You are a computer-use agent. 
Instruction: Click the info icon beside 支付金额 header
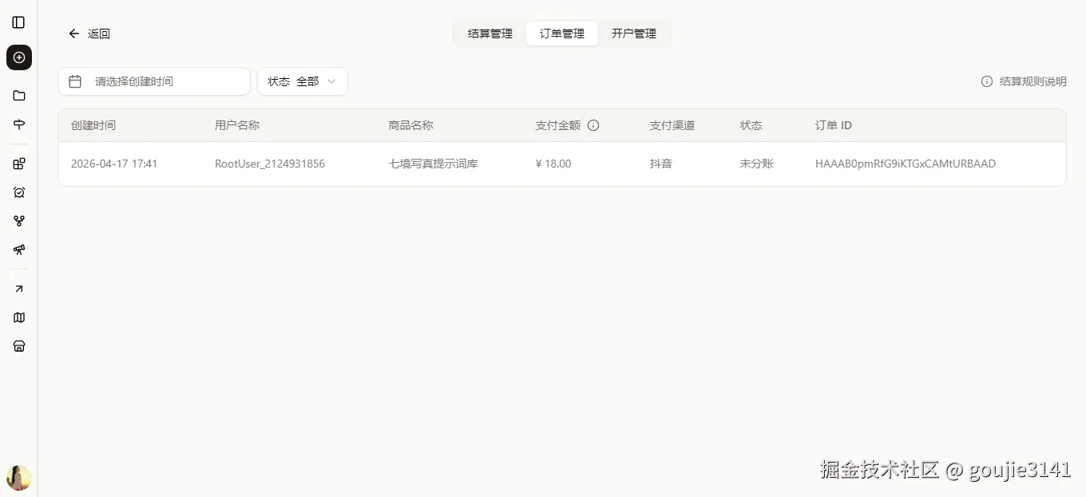[x=592, y=125]
